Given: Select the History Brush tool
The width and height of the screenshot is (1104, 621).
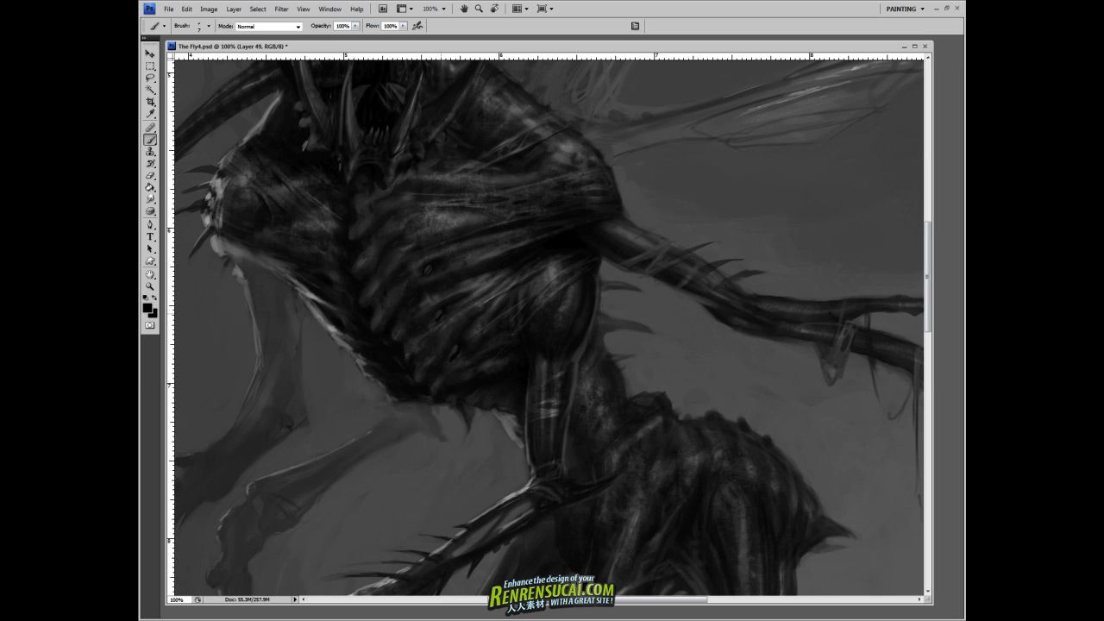Looking at the screenshot, I should point(150,164).
